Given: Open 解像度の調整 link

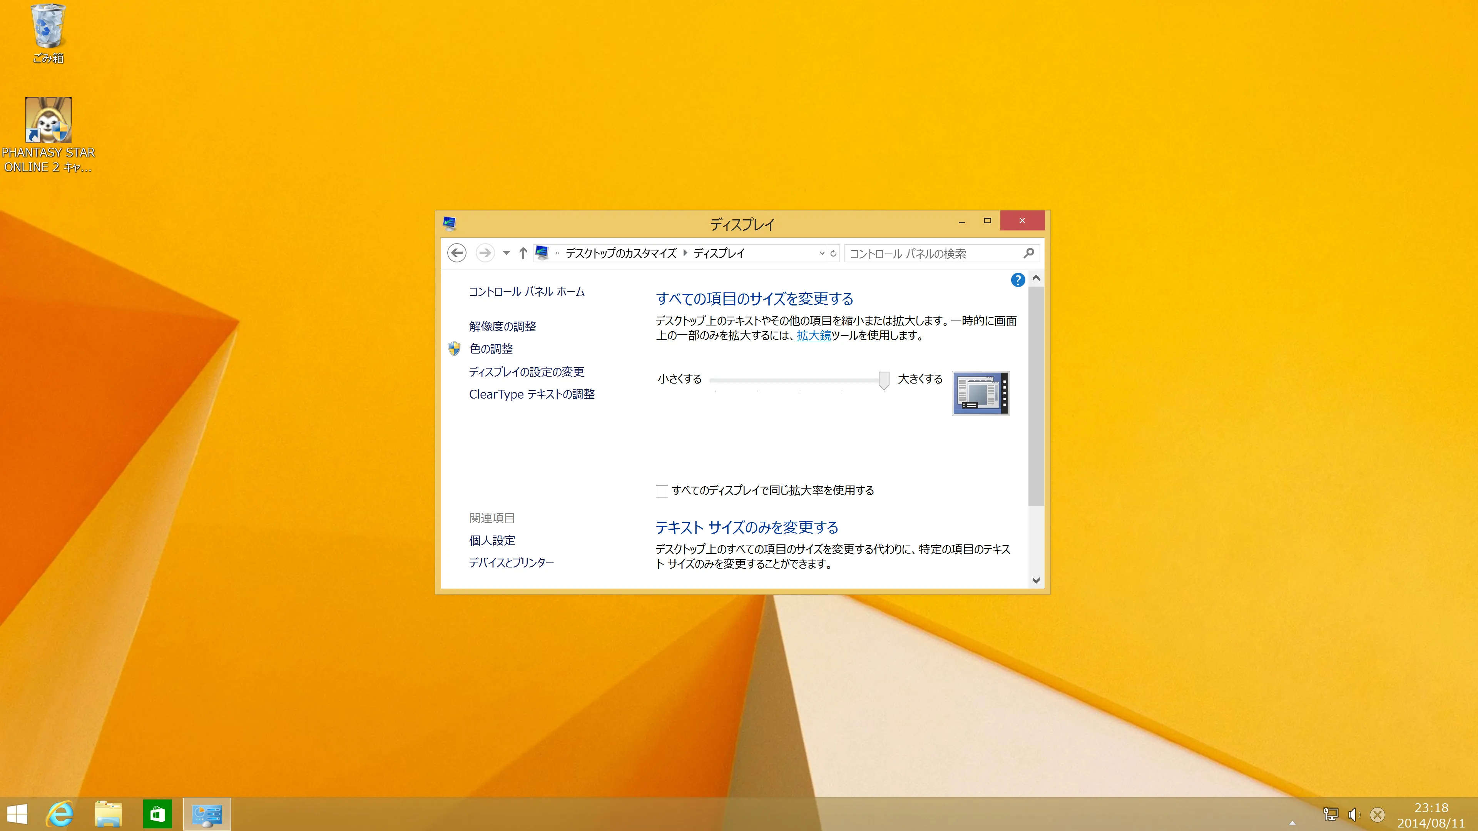Looking at the screenshot, I should (503, 326).
